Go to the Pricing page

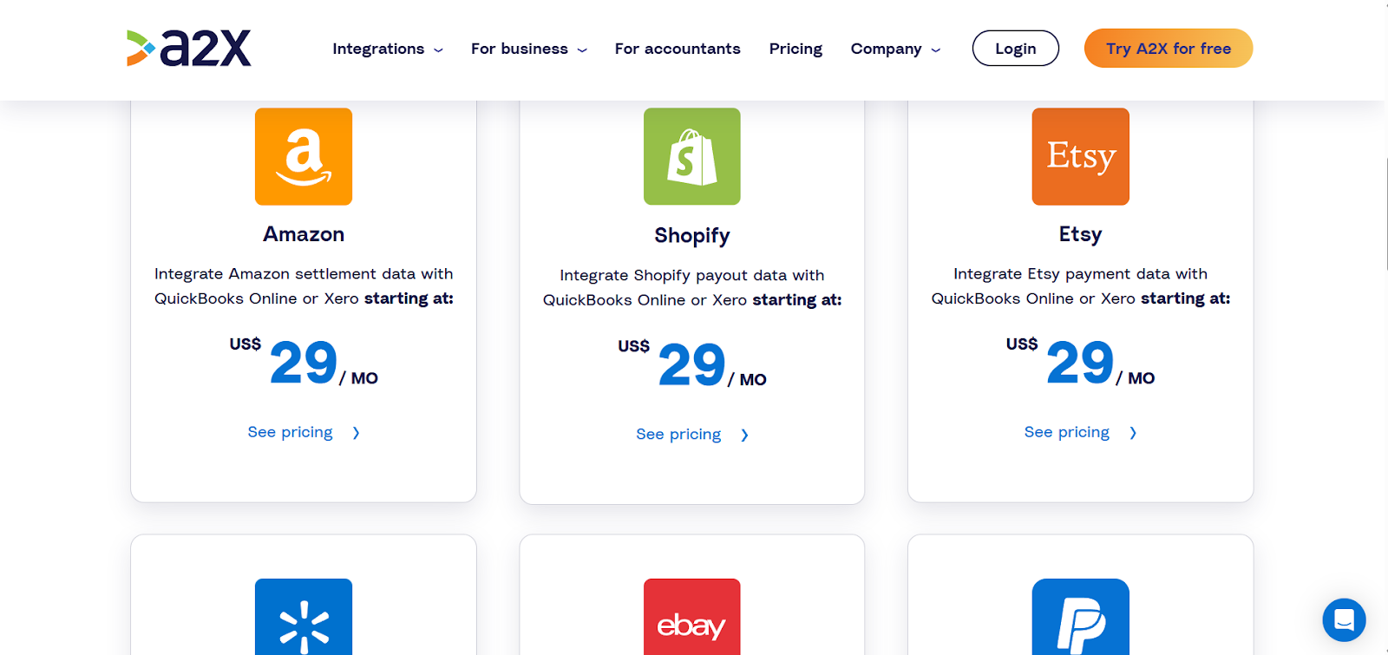click(795, 49)
